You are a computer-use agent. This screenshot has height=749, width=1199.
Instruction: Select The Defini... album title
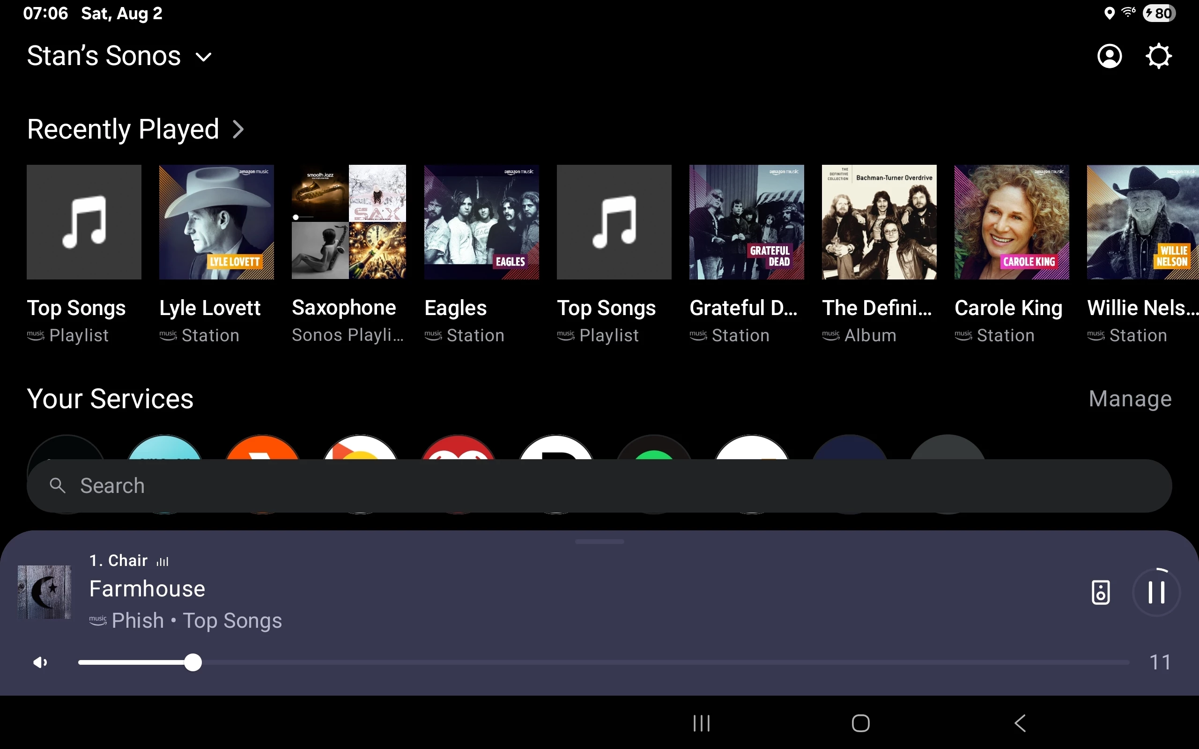877,308
